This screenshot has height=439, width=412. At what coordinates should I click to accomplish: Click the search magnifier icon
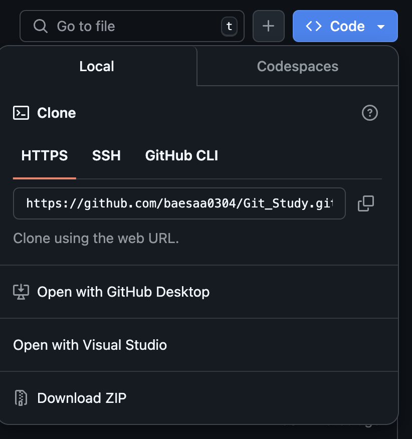click(40, 27)
